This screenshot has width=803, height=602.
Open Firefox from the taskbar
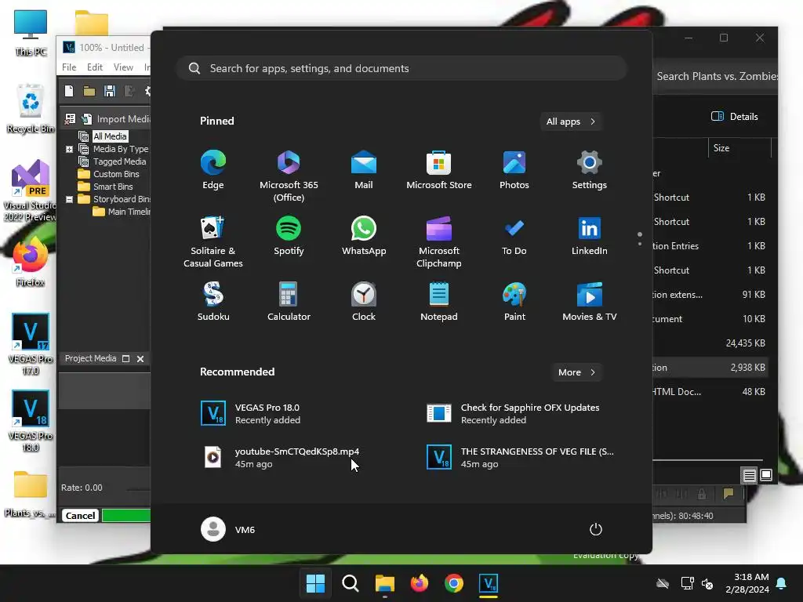pyautogui.click(x=420, y=583)
